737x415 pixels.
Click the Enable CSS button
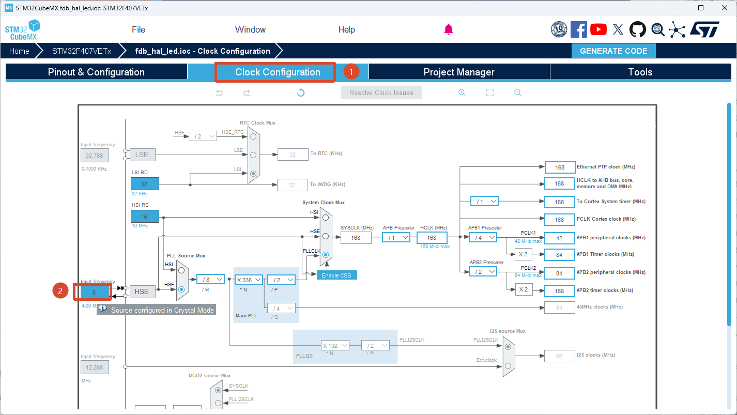pos(336,275)
